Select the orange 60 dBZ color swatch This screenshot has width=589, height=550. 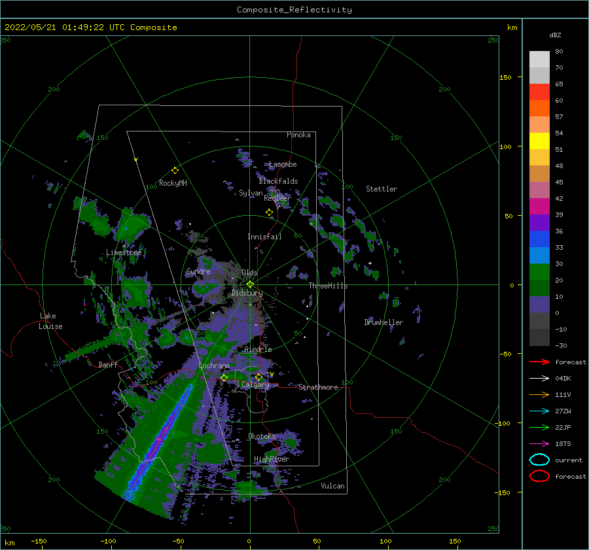[539, 109]
